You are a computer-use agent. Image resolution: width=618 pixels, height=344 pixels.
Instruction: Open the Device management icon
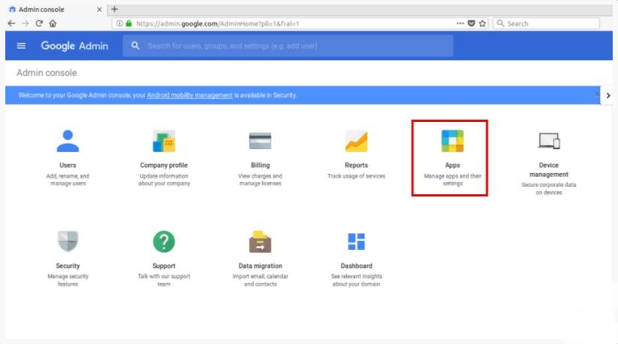pyautogui.click(x=549, y=141)
